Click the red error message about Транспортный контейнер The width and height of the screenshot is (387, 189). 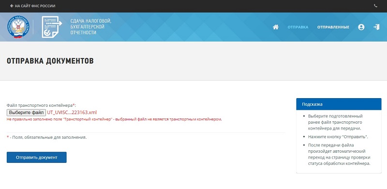pyautogui.click(x=114, y=119)
